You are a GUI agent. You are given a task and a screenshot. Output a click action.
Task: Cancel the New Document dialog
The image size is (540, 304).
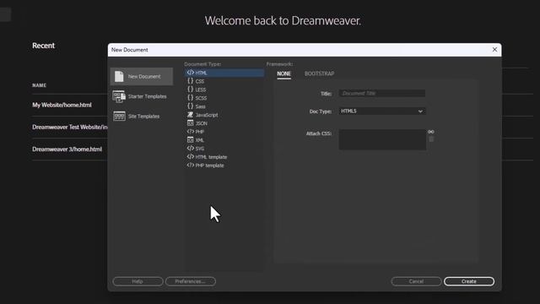click(416, 281)
